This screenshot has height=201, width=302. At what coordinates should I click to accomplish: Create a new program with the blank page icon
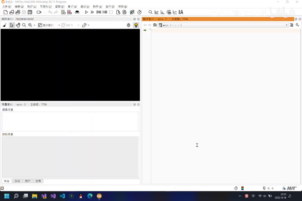pyautogui.click(x=6, y=12)
